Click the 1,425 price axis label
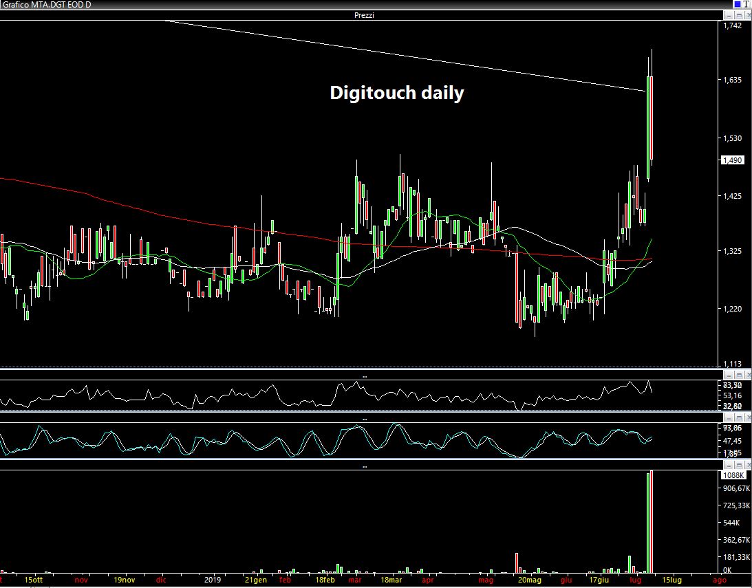The height and width of the screenshot is (588, 752). [732, 197]
